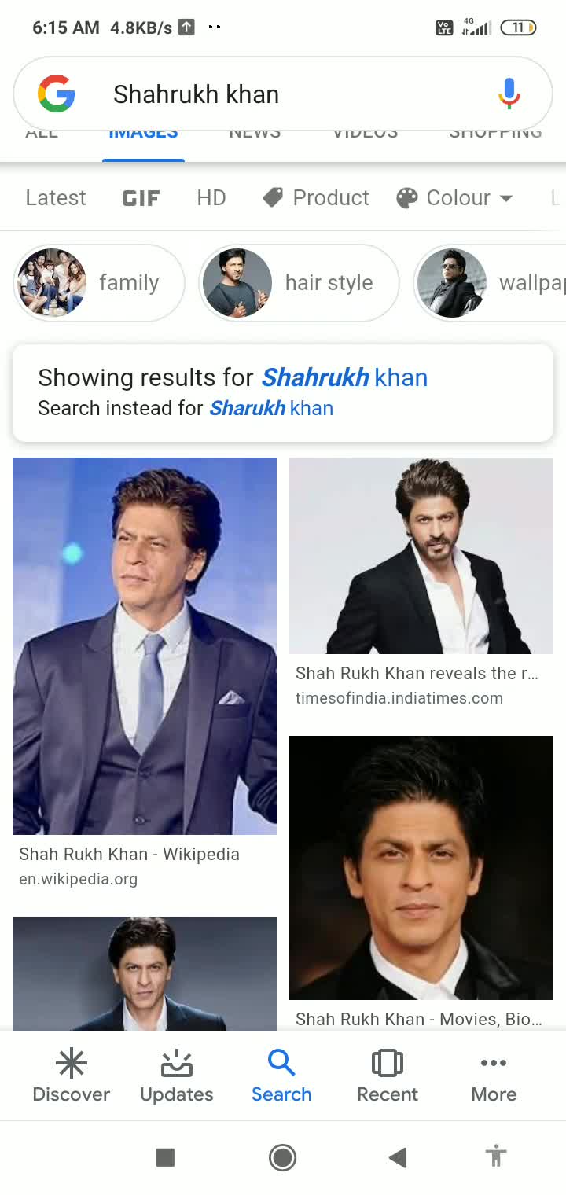Toggle the Latest filter
This screenshot has height=1195, width=566.
click(x=55, y=197)
